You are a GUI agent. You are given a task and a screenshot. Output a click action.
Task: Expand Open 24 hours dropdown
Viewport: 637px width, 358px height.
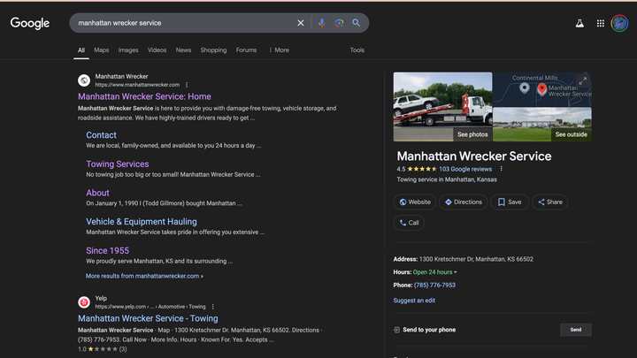tap(435, 272)
